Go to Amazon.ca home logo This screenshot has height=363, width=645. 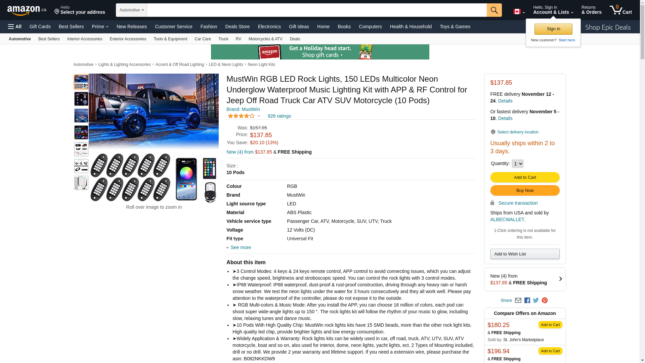coord(27,10)
